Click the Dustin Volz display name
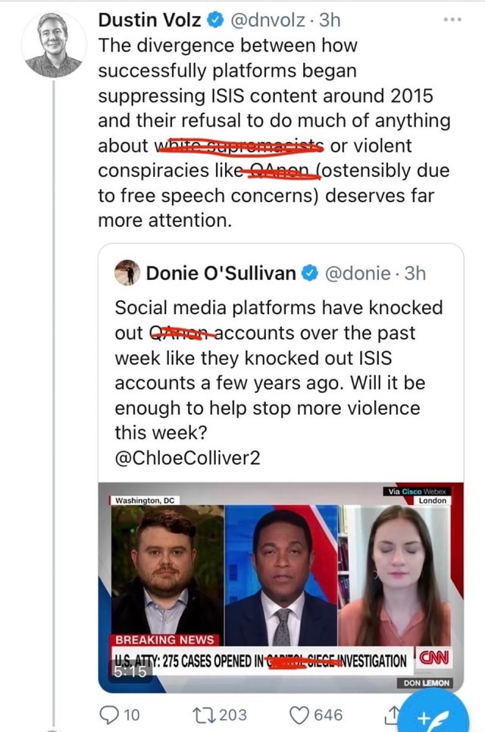The height and width of the screenshot is (732, 485). pyautogui.click(x=150, y=20)
